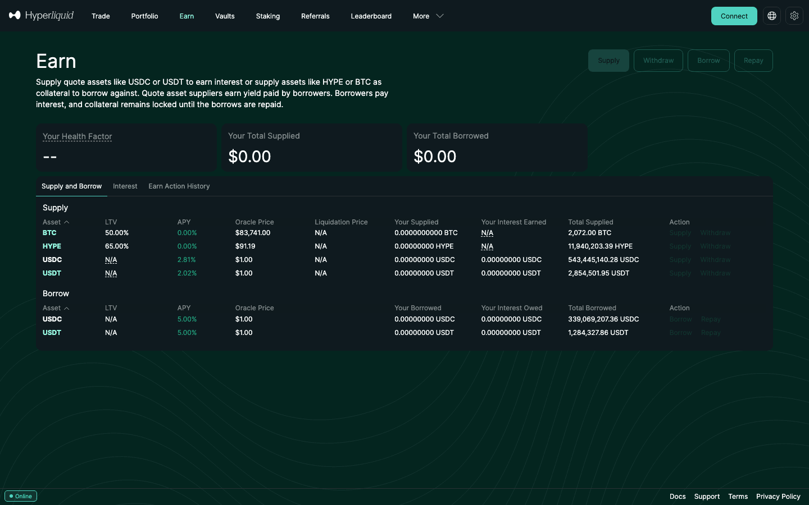Expand the More menu

pos(428,16)
